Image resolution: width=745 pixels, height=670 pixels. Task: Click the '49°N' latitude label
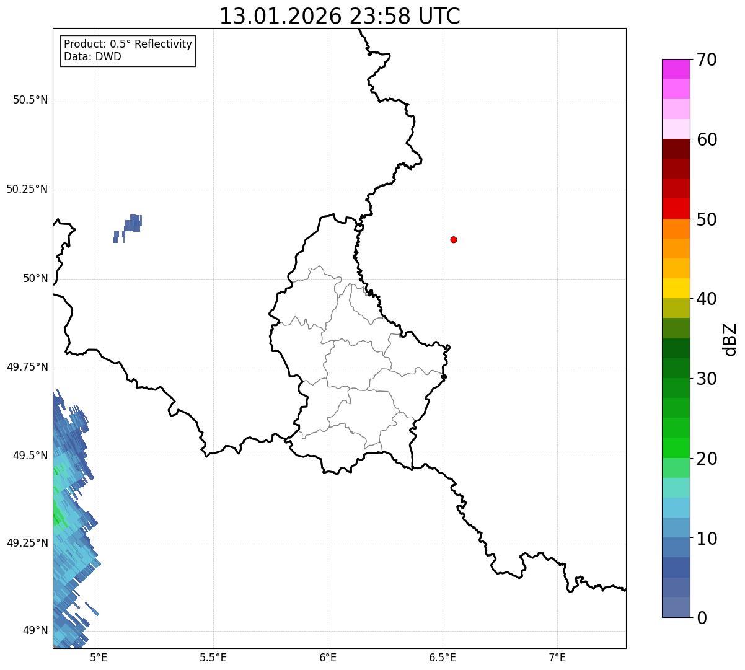point(35,630)
